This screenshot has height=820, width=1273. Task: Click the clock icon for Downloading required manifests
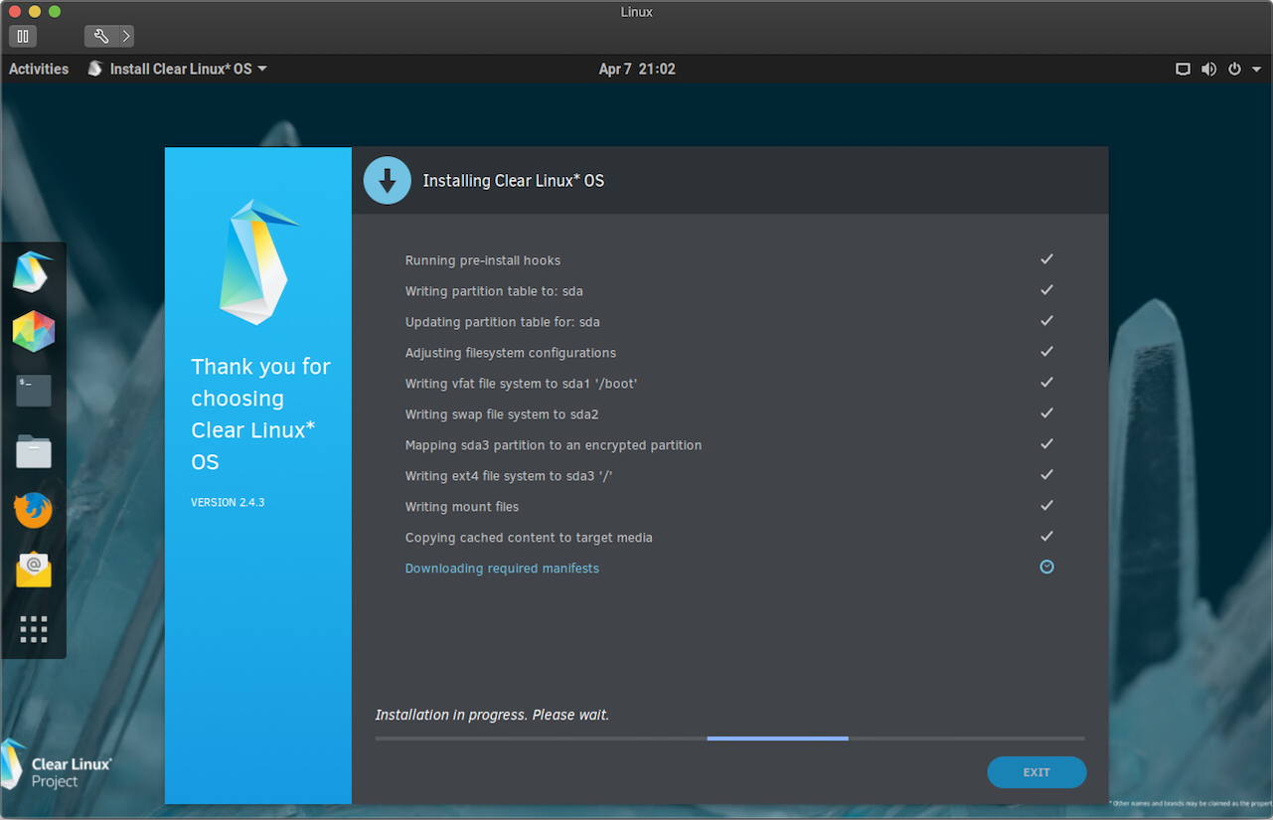click(1046, 567)
